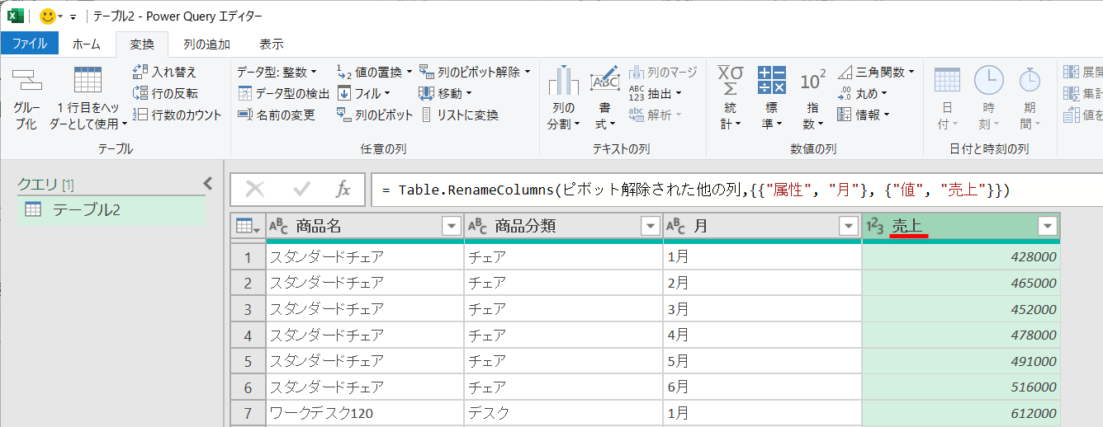Click the Format (書式) icon
Image resolution: width=1103 pixels, height=427 pixels.
[x=604, y=80]
